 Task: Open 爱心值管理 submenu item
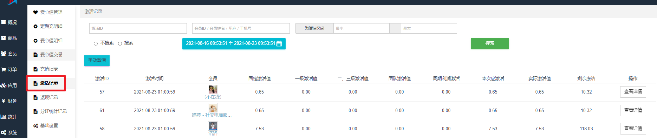click(x=51, y=12)
